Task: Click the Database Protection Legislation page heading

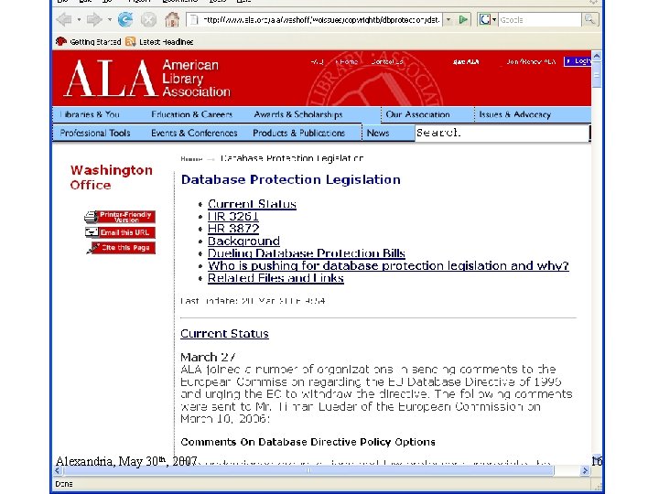Action: point(290,180)
